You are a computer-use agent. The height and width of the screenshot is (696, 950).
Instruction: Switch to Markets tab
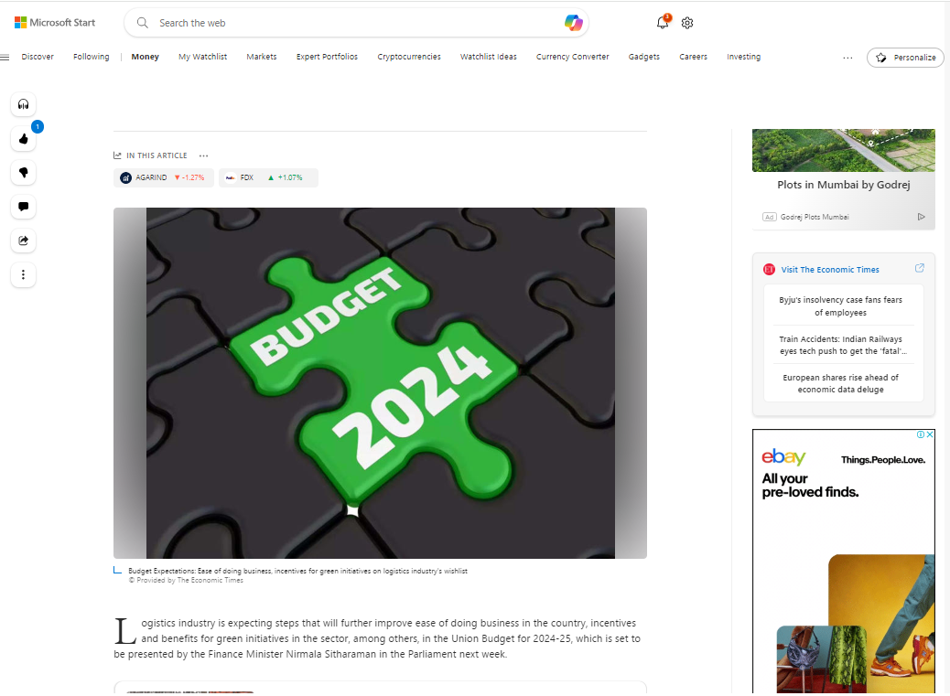[261, 57]
